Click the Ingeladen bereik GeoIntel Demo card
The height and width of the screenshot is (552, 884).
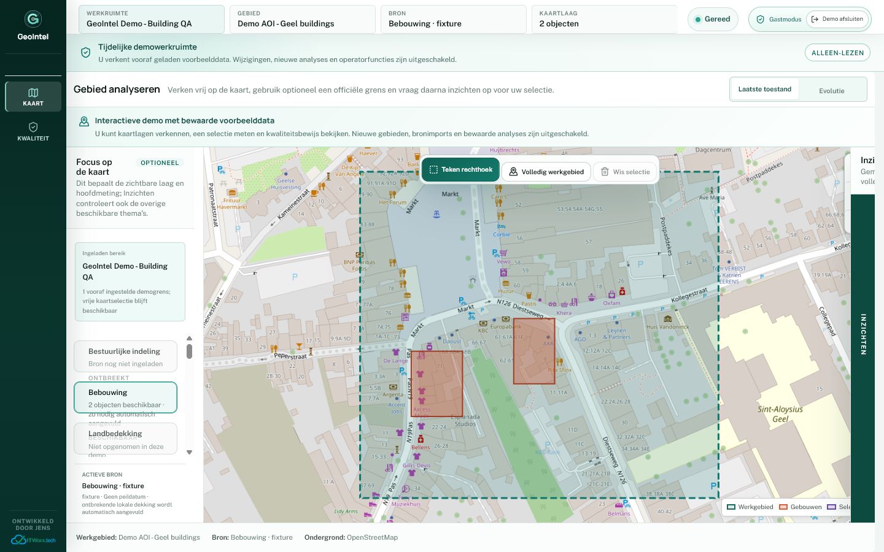pyautogui.click(x=130, y=282)
